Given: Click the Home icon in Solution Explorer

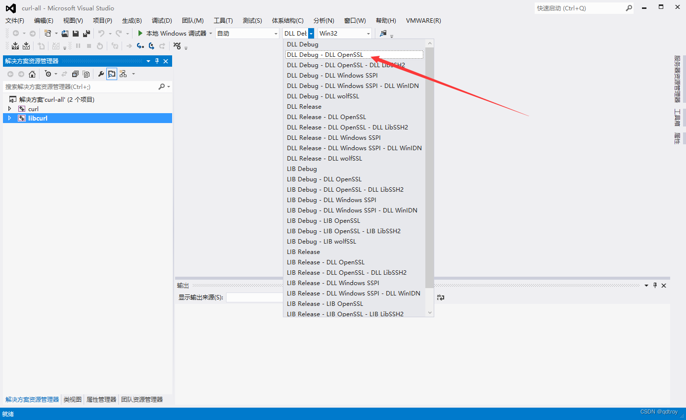Looking at the screenshot, I should click(32, 74).
